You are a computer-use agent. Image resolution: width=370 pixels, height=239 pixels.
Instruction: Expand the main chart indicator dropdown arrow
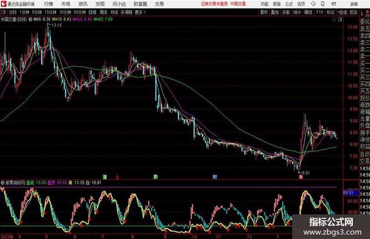(x=30, y=19)
